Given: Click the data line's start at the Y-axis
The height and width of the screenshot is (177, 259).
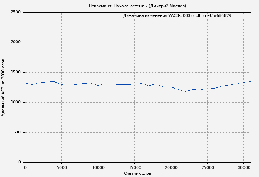Looking at the screenshot, I should pyautogui.click(x=25, y=83).
